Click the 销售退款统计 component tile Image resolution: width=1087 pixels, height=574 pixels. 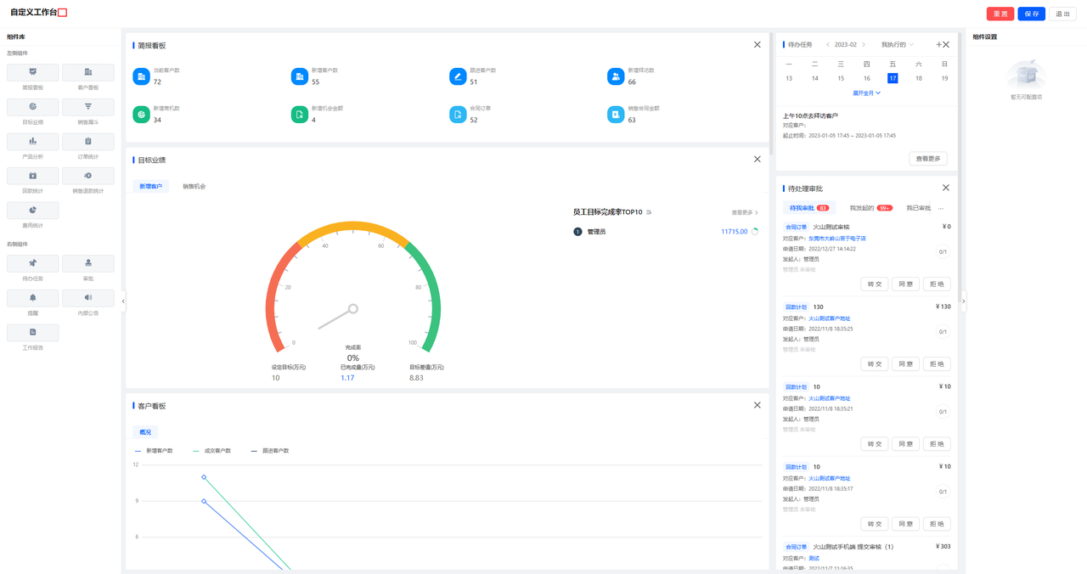tap(88, 176)
